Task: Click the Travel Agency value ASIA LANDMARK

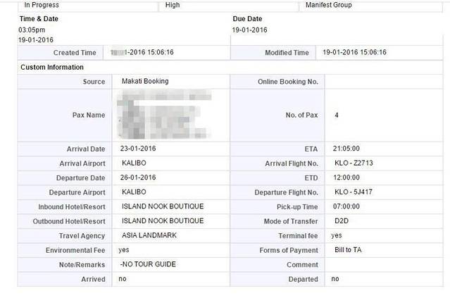Action: click(x=149, y=235)
